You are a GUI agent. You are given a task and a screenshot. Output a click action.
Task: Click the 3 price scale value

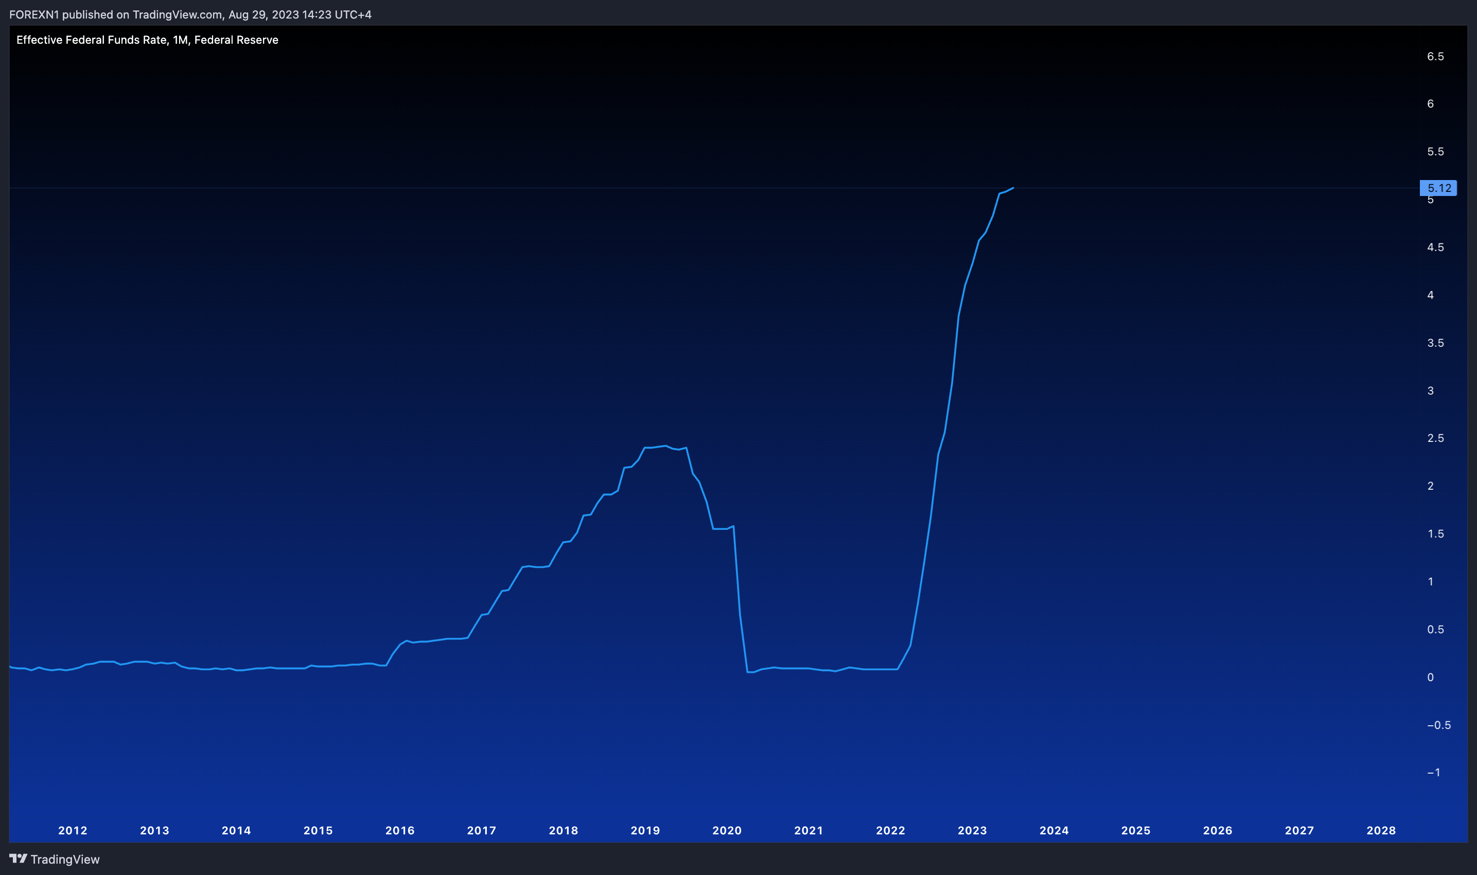[1430, 390]
